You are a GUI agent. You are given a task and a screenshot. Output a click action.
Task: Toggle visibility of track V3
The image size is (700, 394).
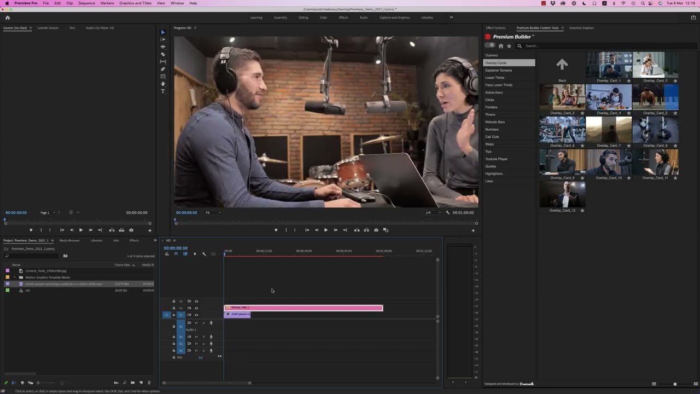pyautogui.click(x=196, y=302)
